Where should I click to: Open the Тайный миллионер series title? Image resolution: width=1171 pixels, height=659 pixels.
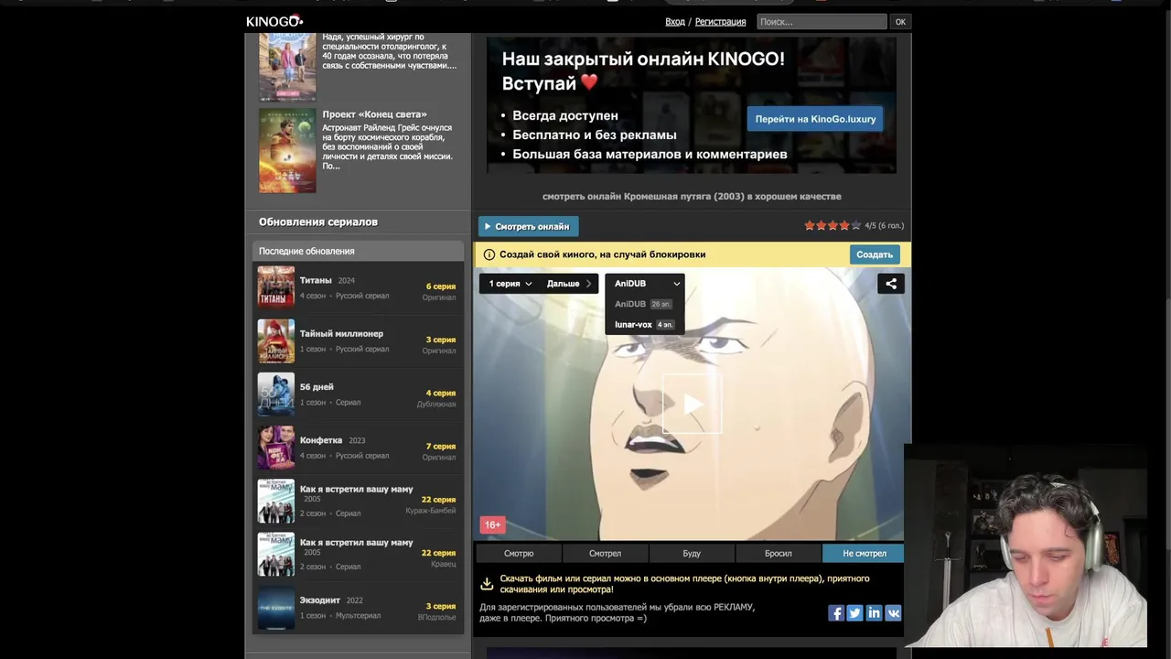point(341,333)
